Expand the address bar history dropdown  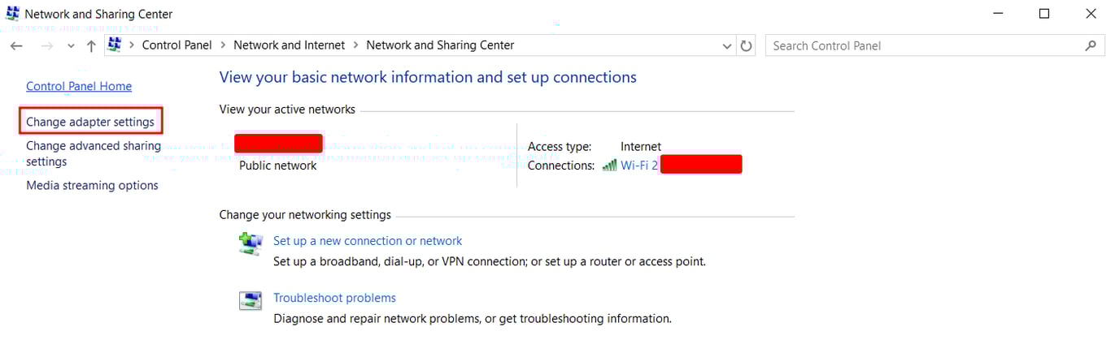[x=727, y=46]
